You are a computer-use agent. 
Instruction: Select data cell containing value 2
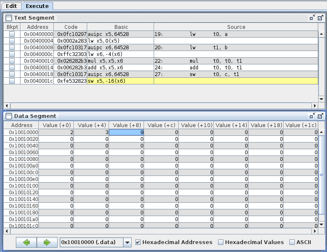tap(56, 132)
